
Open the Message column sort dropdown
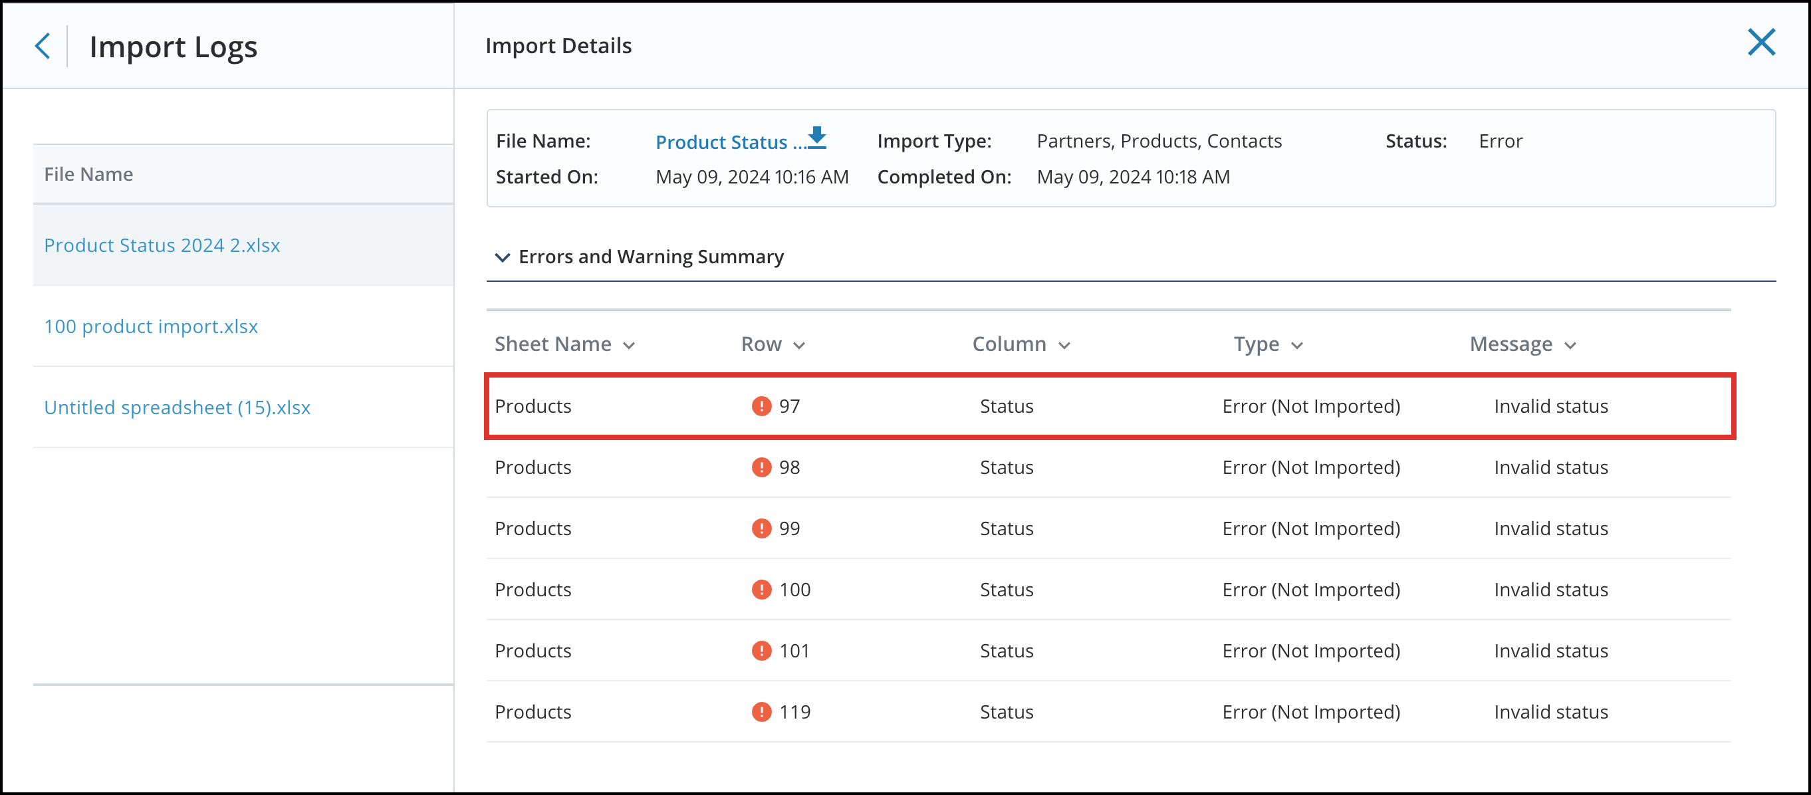pos(1570,345)
